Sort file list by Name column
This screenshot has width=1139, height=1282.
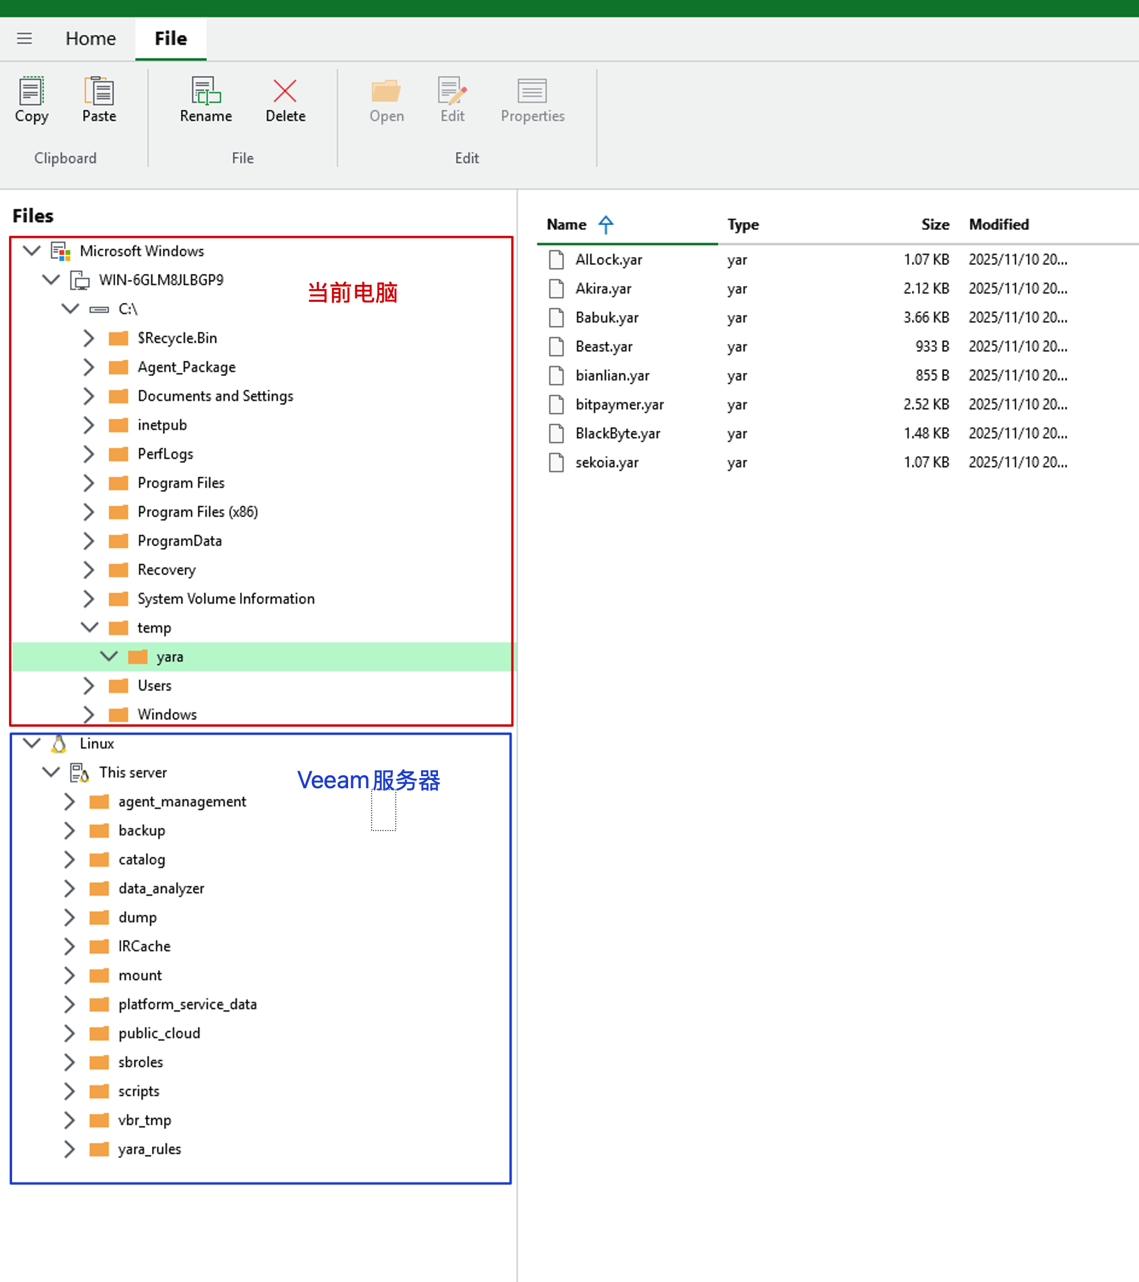pyautogui.click(x=566, y=225)
